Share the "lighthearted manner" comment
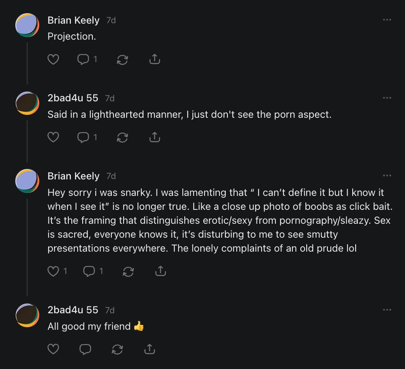Viewport: 405px width, 369px height. tap(155, 137)
